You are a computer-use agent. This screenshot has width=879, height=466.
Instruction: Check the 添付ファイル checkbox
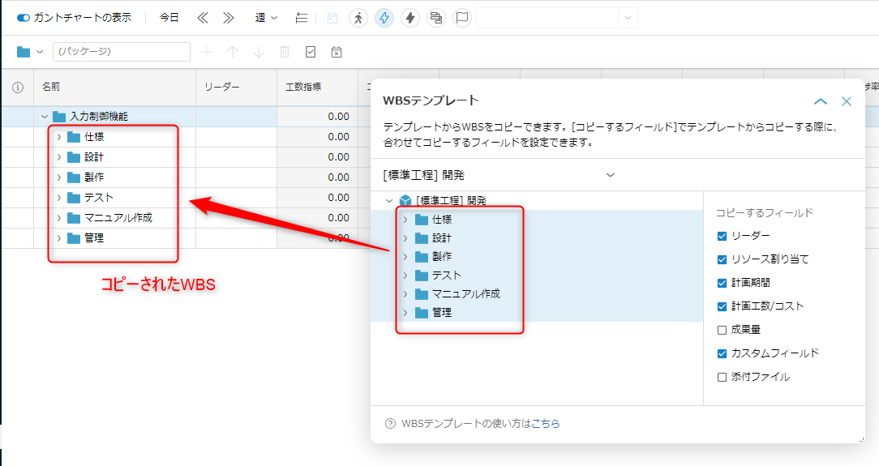[x=722, y=377]
